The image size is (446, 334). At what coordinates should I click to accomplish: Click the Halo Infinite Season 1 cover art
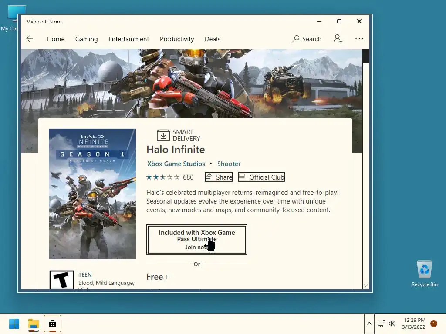coord(92,194)
